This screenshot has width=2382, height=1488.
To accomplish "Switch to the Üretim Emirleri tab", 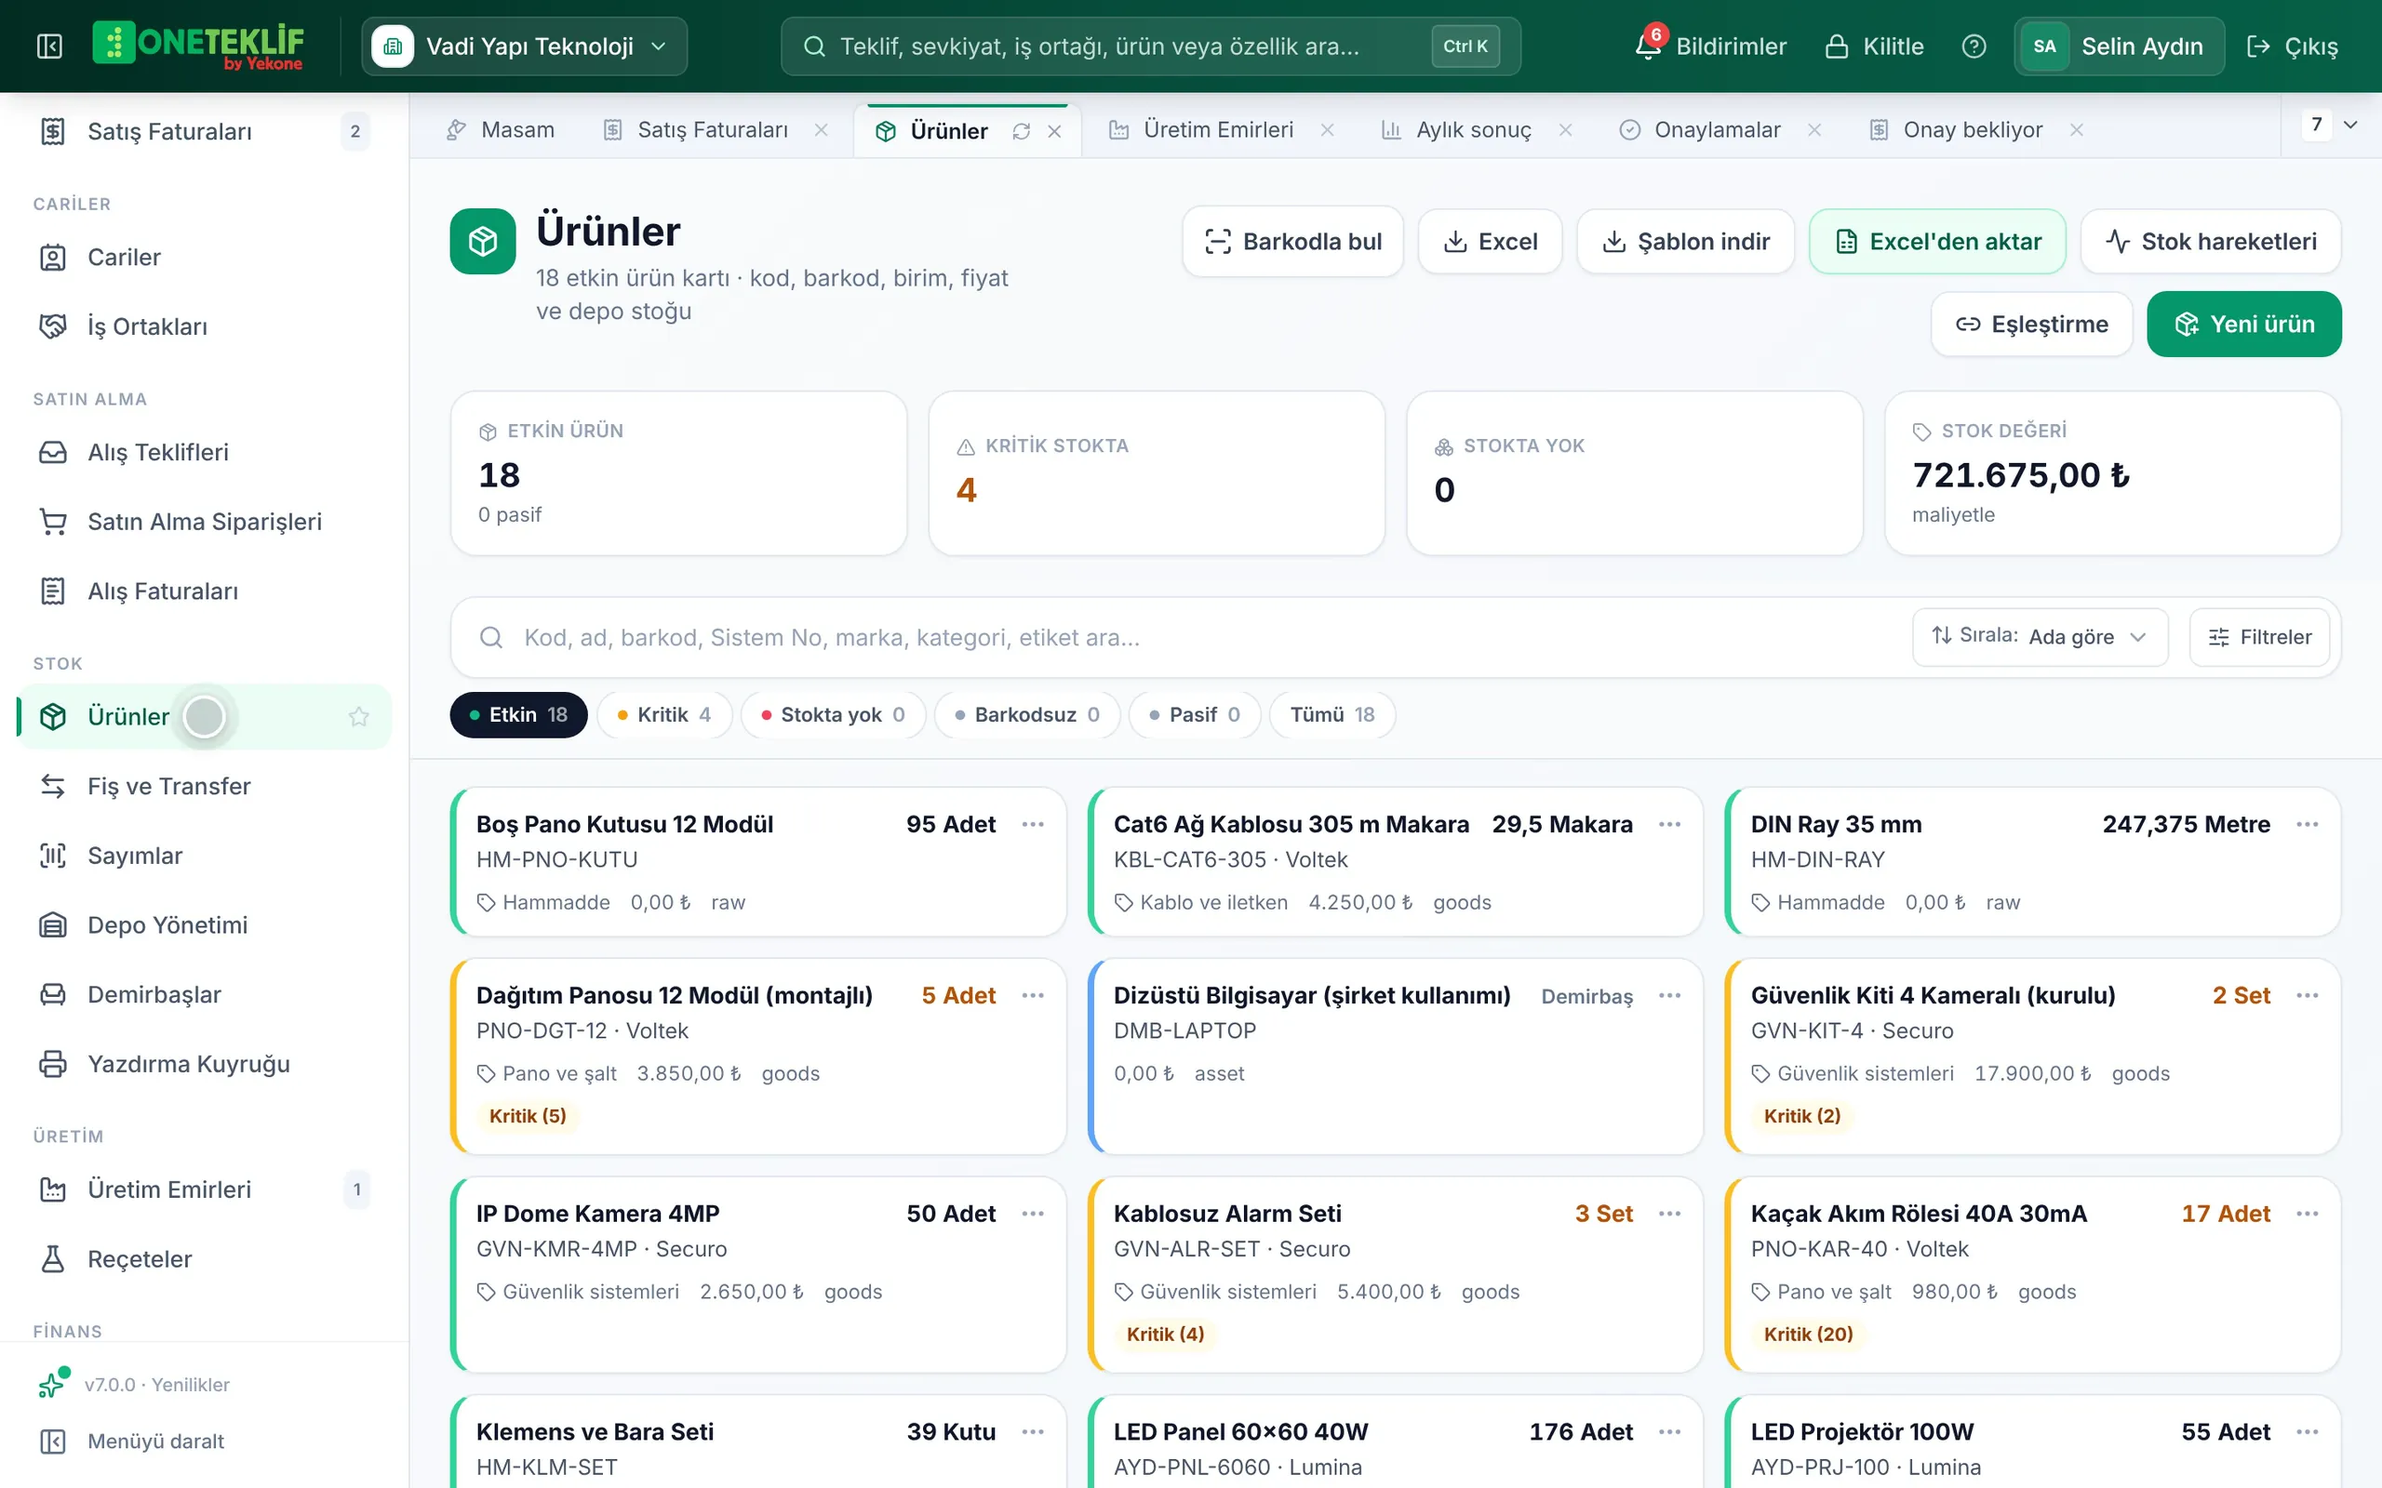I will [1201, 130].
